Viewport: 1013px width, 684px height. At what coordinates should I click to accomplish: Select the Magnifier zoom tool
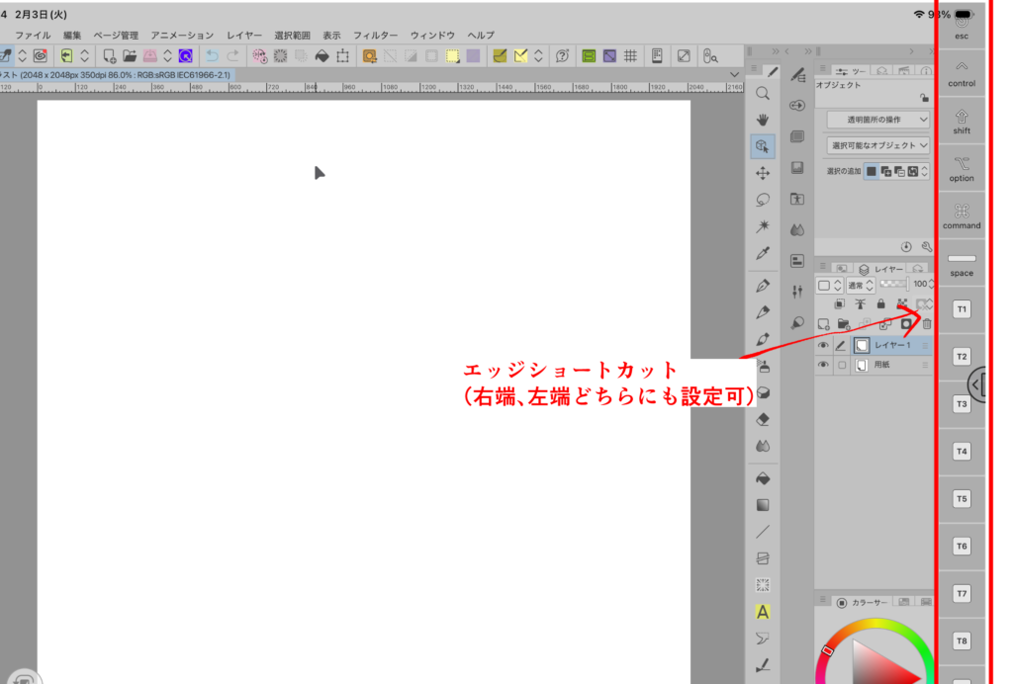763,93
